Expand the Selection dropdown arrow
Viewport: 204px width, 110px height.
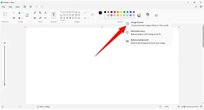click(x=5, y=18)
